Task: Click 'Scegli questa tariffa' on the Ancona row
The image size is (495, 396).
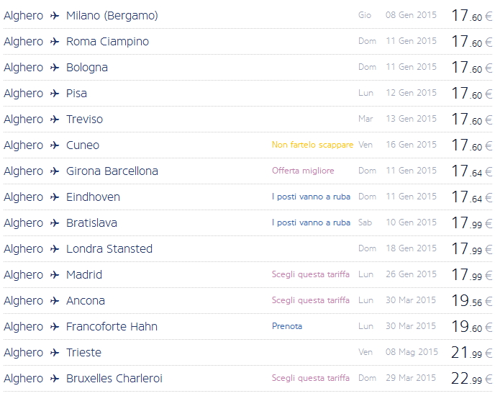Action: (311, 301)
